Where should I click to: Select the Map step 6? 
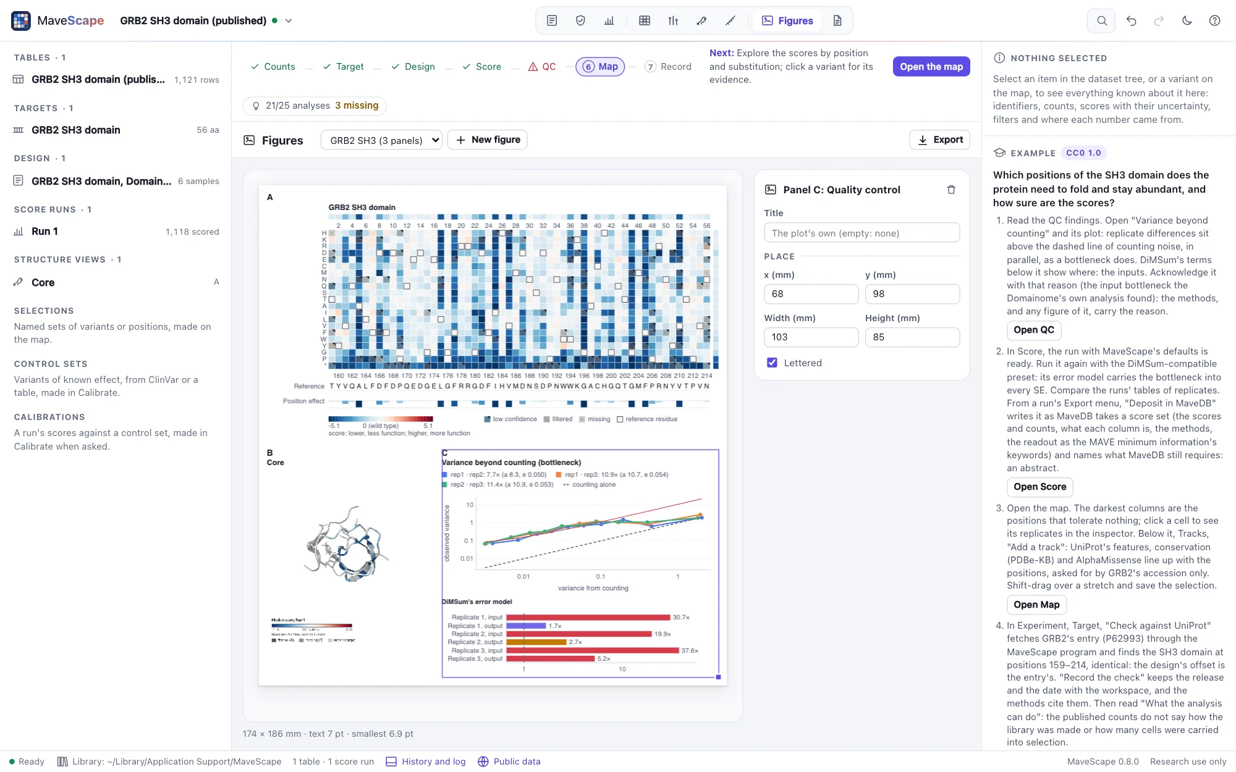(x=600, y=66)
